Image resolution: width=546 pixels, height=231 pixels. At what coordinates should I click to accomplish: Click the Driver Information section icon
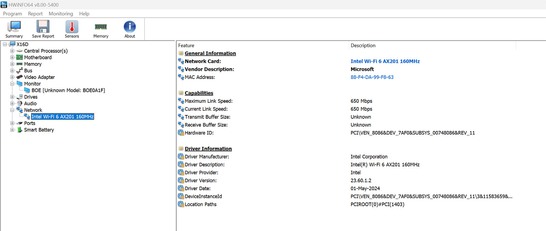pos(181,149)
